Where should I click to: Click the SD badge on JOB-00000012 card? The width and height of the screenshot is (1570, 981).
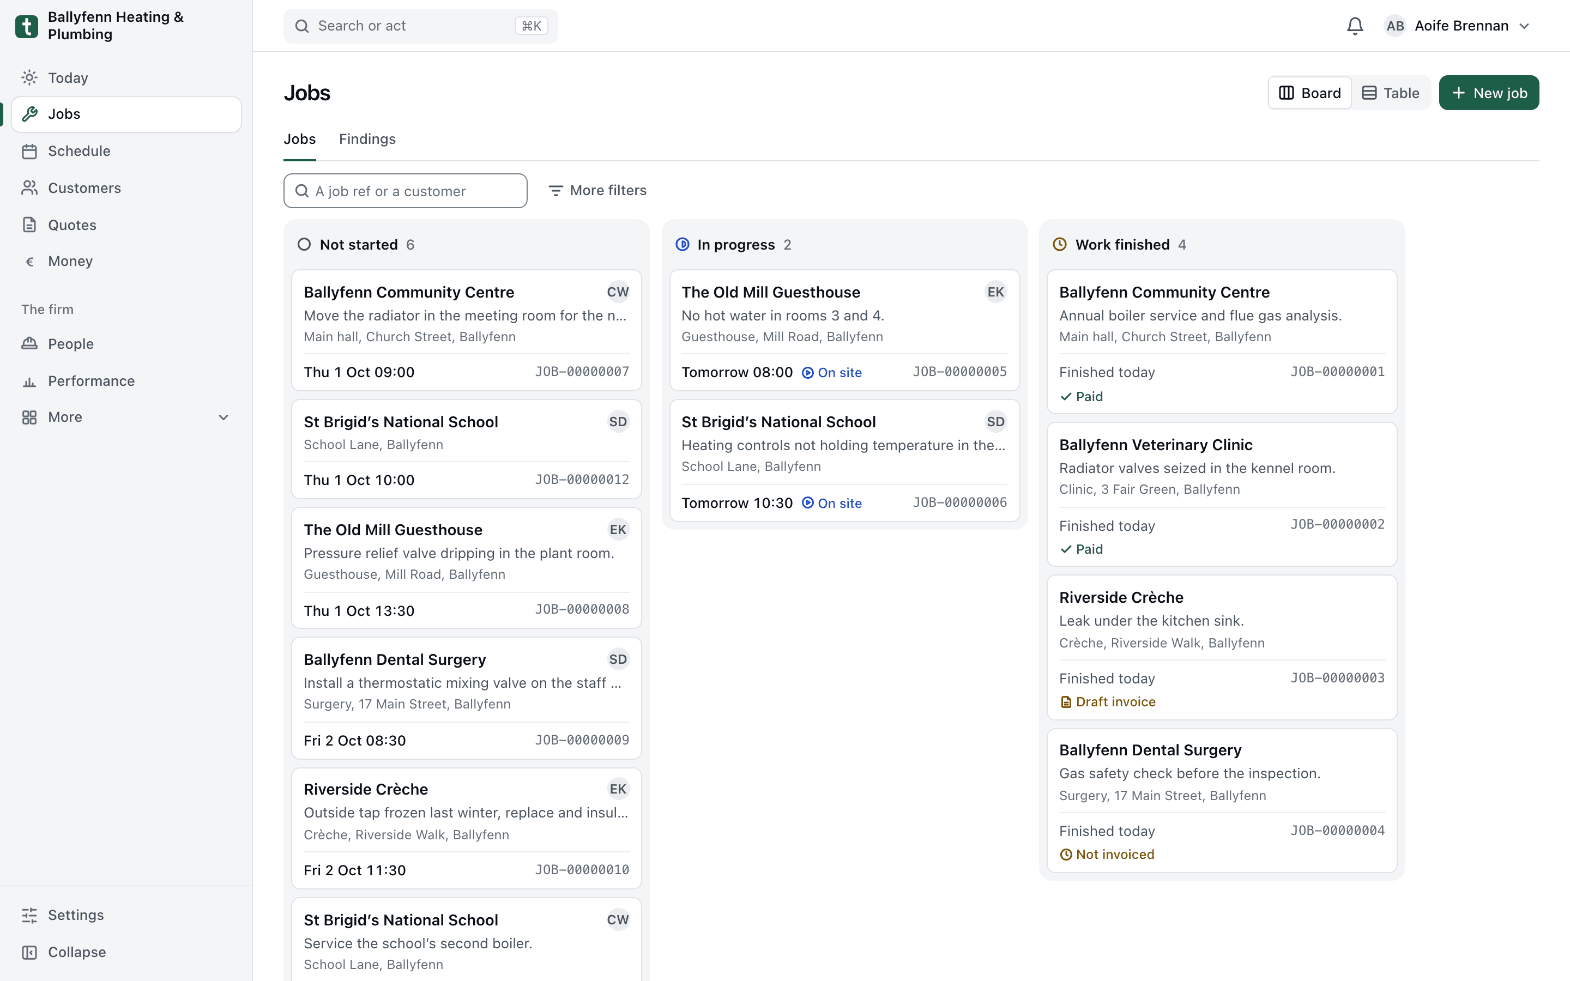point(618,422)
